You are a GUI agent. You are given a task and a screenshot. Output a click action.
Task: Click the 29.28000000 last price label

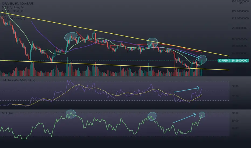coord(239,61)
